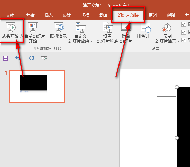Toggle the second checkbox in 设置 group
This screenshot has height=167, width=190.
pos(183,32)
